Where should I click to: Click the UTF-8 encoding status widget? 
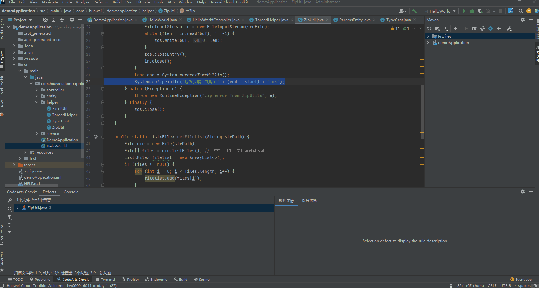pos(506,285)
